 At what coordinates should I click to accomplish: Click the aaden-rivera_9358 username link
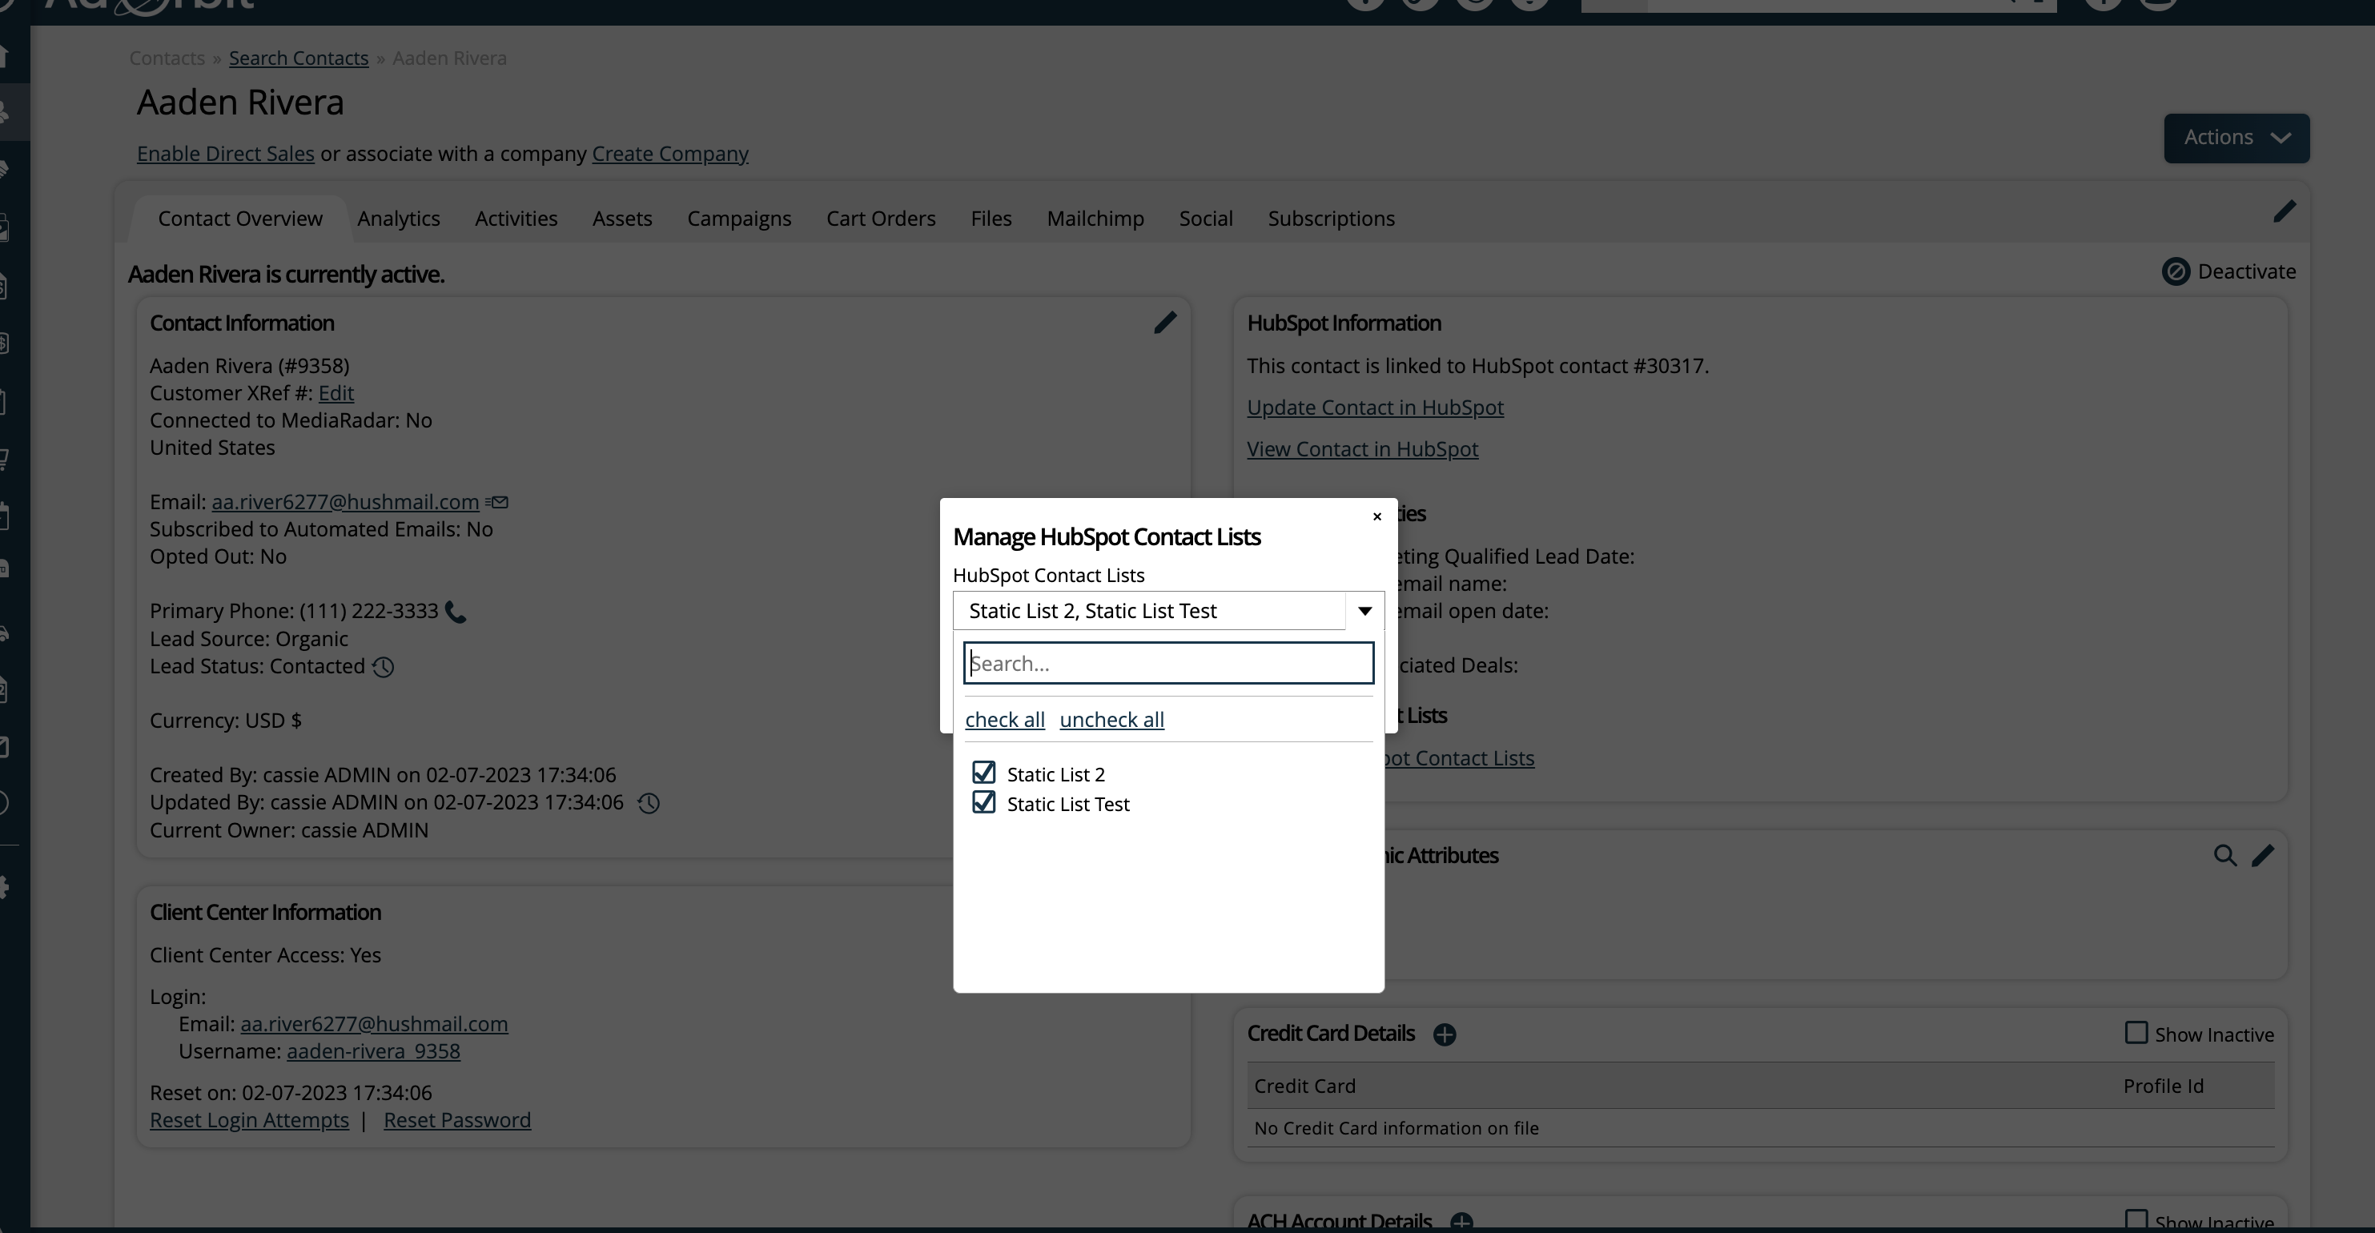pos(372,1051)
